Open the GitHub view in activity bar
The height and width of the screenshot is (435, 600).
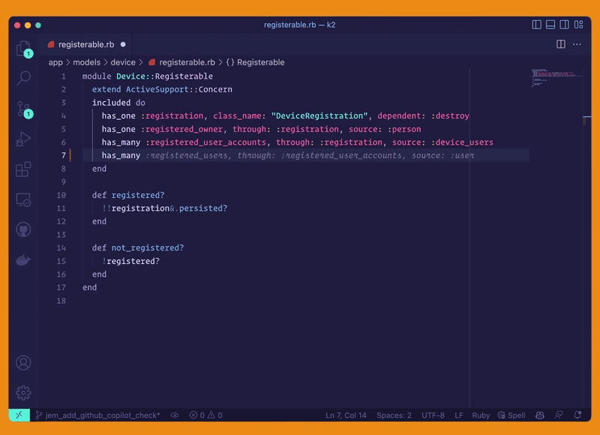23,229
